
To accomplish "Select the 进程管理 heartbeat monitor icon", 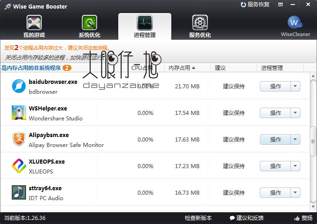I will [145, 23].
